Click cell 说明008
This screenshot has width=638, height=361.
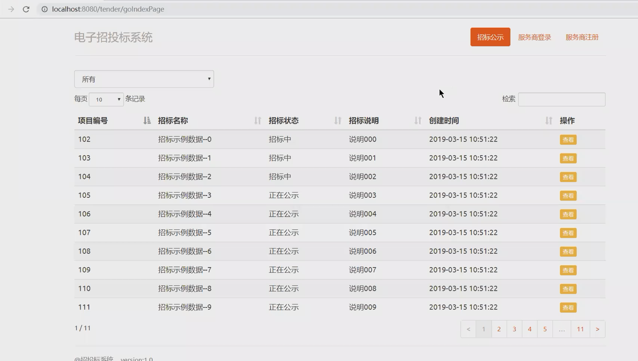pyautogui.click(x=363, y=288)
